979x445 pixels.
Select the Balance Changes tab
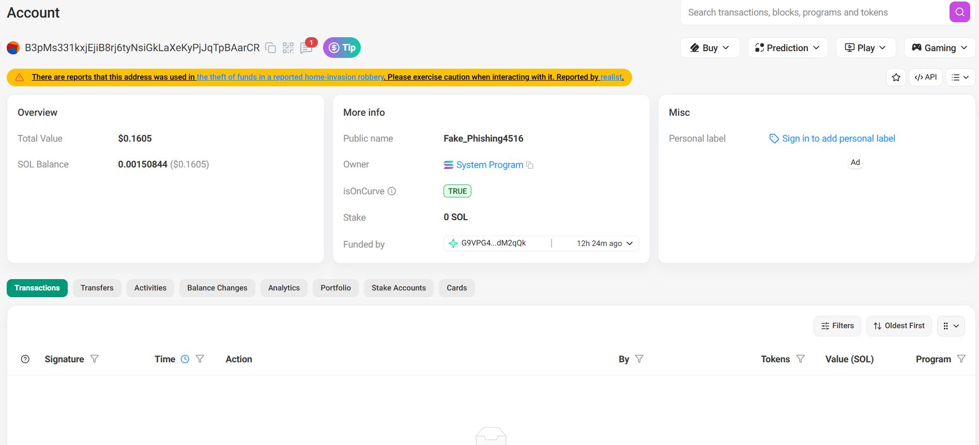[217, 288]
